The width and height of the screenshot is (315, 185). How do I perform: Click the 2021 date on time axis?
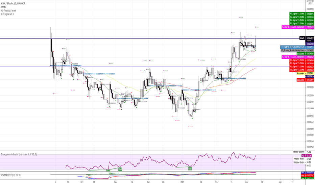(182, 182)
